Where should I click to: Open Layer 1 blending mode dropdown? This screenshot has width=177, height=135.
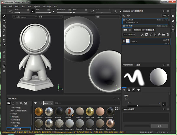(166, 40)
